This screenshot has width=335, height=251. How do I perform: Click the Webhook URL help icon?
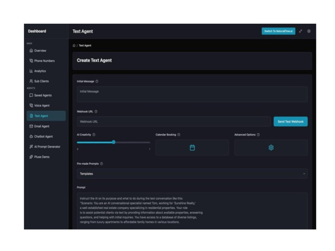(x=96, y=111)
